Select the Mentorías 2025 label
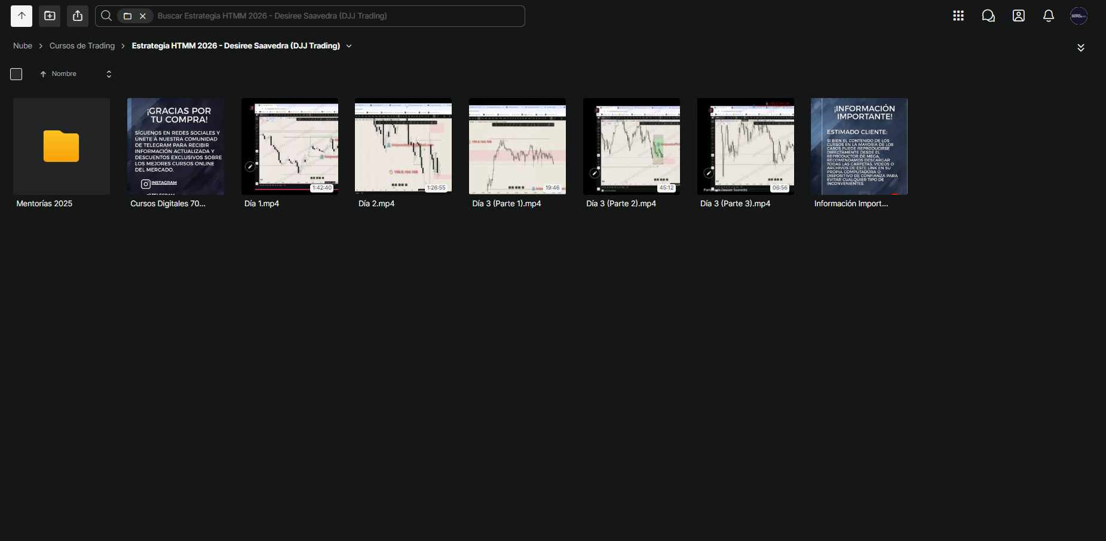 pyautogui.click(x=44, y=204)
